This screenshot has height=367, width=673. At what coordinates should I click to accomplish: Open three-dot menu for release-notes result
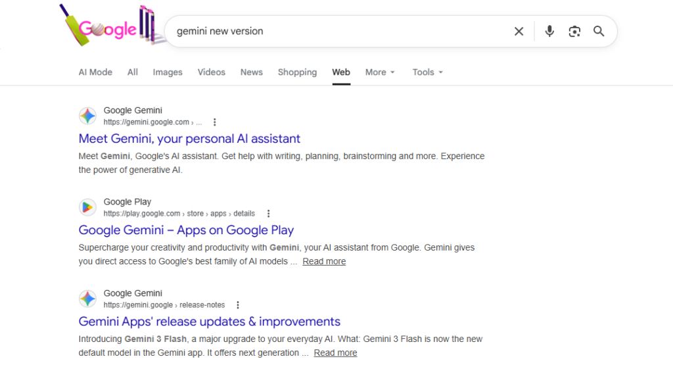(x=238, y=305)
